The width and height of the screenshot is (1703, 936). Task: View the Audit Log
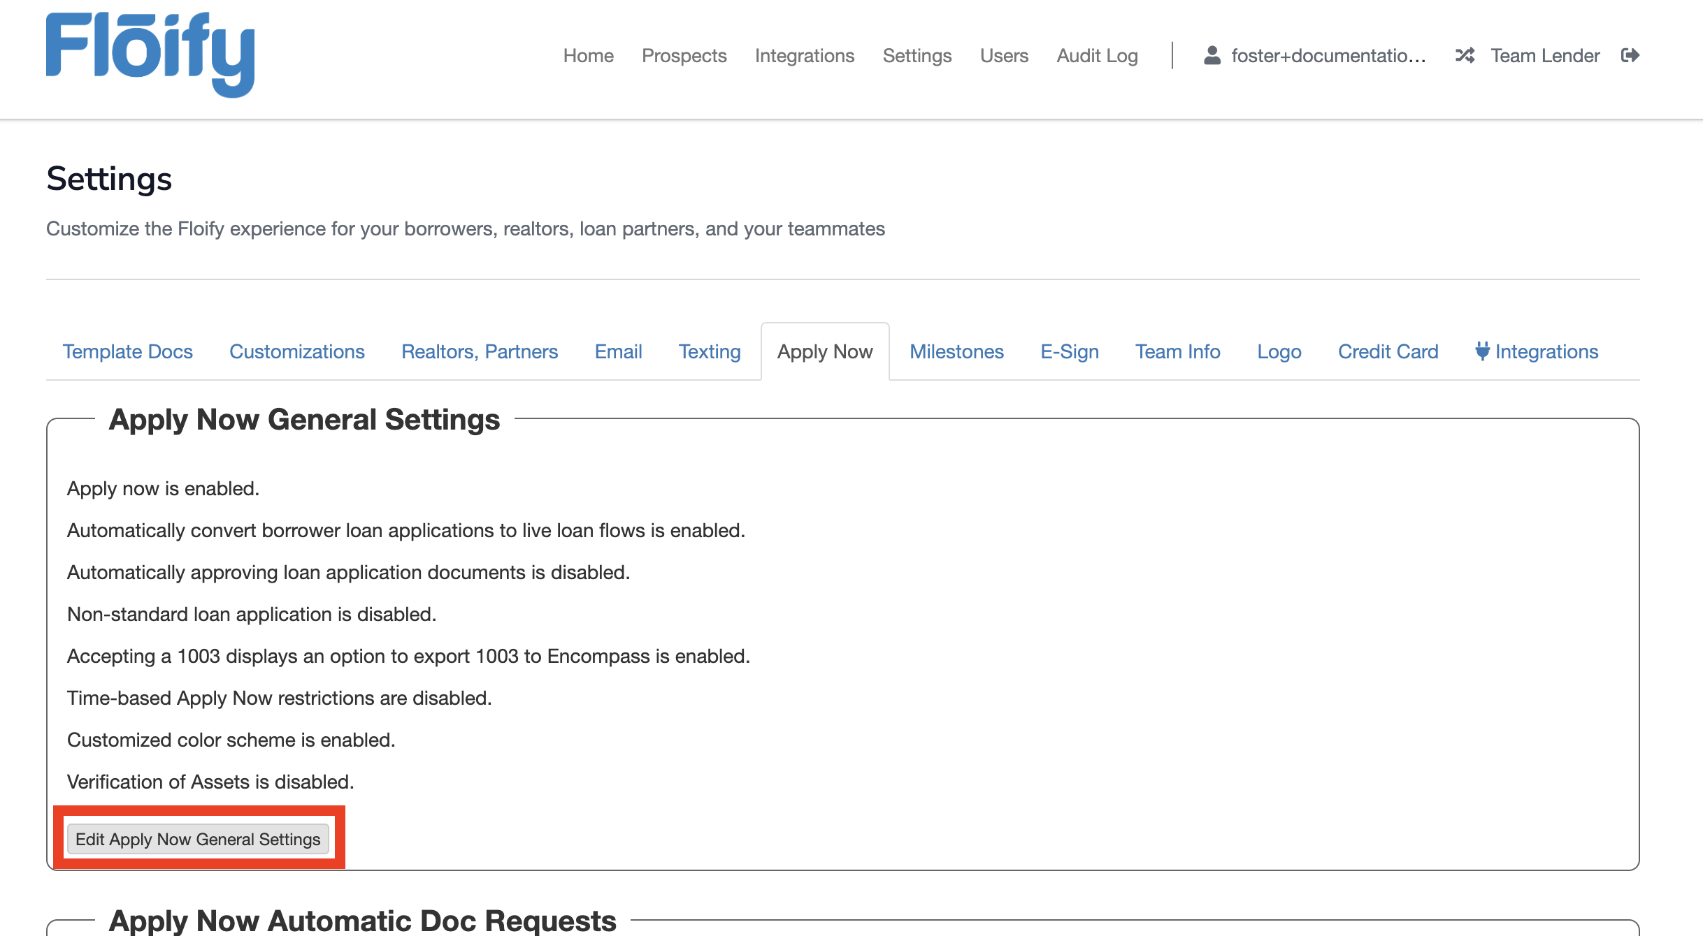(x=1097, y=56)
